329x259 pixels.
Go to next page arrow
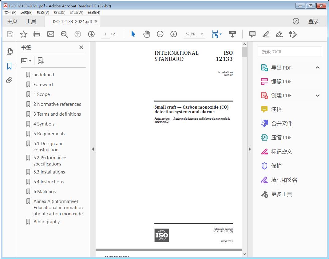click(x=91, y=34)
